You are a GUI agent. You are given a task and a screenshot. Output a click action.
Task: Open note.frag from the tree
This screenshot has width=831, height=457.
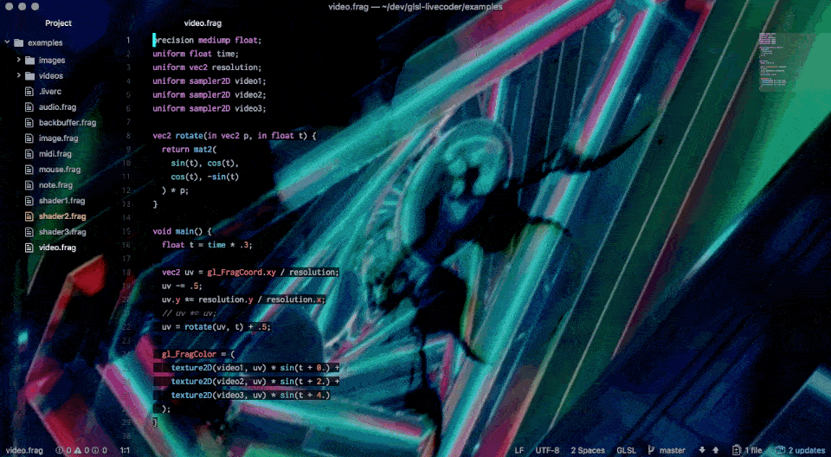point(55,185)
